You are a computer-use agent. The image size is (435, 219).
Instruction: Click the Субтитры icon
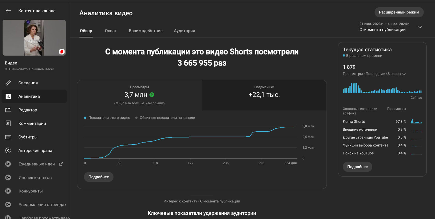(8, 137)
